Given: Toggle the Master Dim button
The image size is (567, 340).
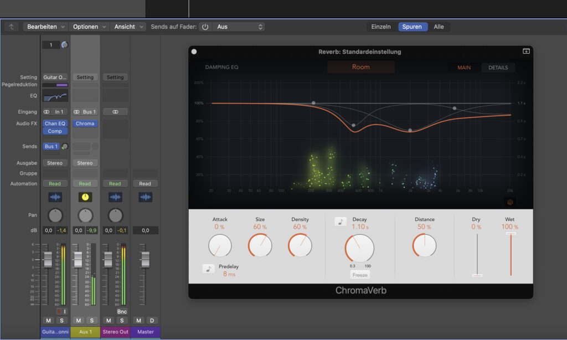Looking at the screenshot, I should [x=152, y=321].
